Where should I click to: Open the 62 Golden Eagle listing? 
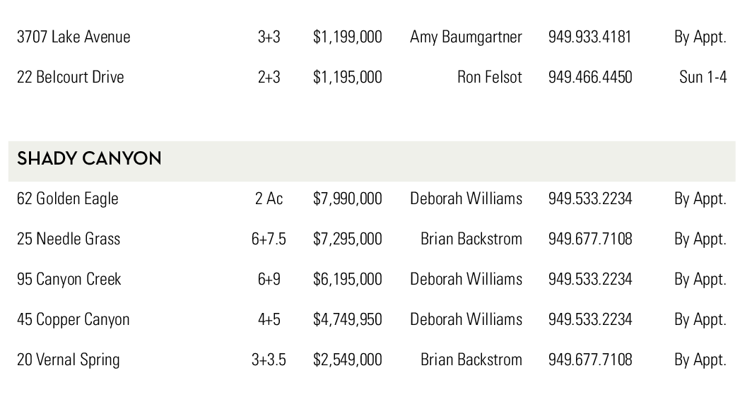point(68,199)
